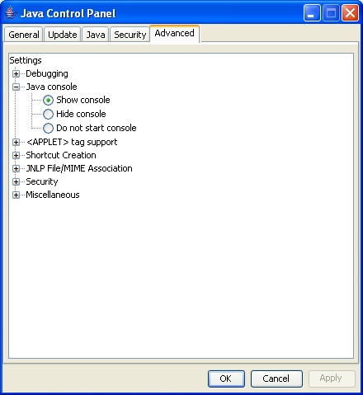
Task: Choose Do not start console option
Action: click(x=48, y=128)
